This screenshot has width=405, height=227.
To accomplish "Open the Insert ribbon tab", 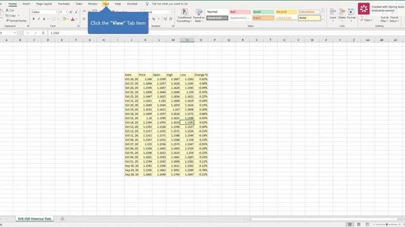I will click(26, 4).
